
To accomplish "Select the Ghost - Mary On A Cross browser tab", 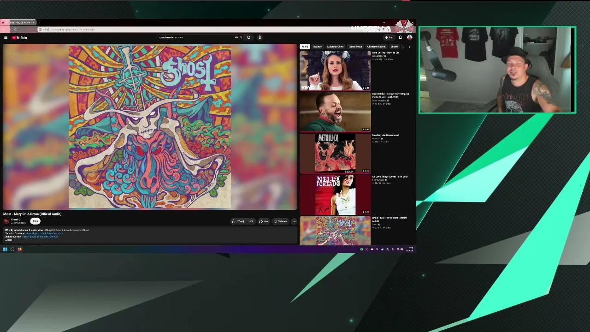I will pyautogui.click(x=18, y=22).
